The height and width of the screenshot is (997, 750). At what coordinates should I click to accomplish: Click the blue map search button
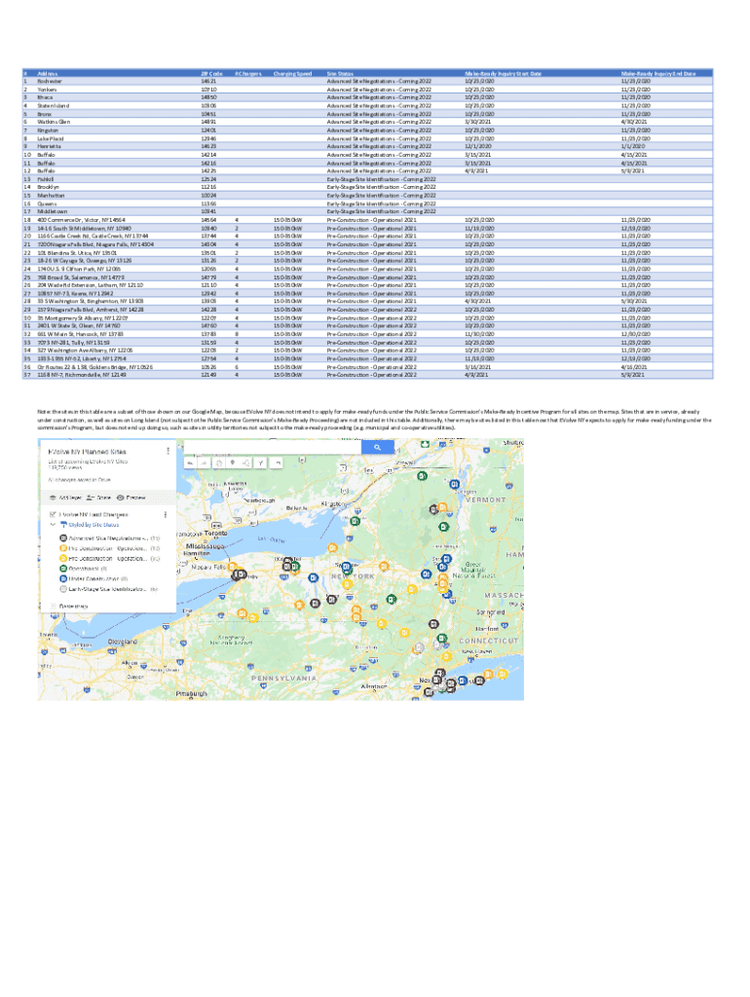[375, 447]
